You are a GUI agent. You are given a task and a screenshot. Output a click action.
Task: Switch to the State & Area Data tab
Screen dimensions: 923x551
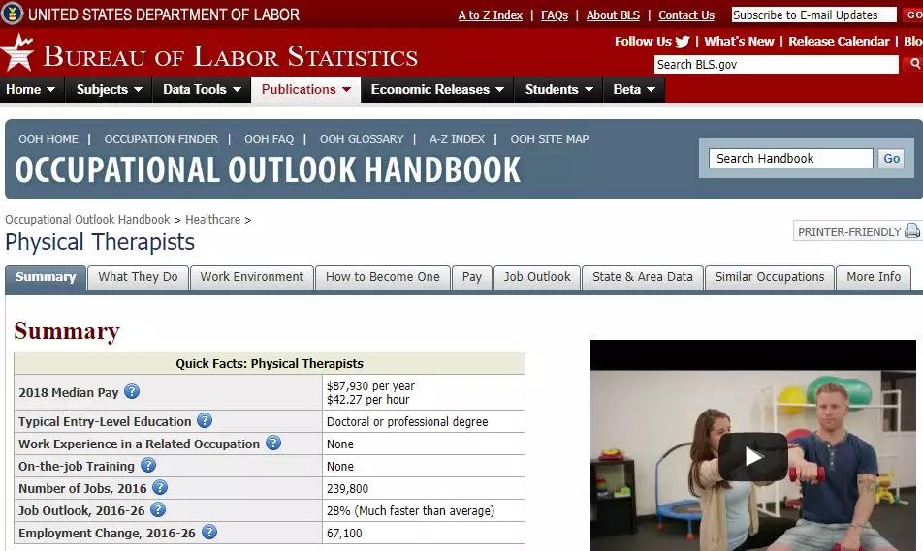coord(642,277)
